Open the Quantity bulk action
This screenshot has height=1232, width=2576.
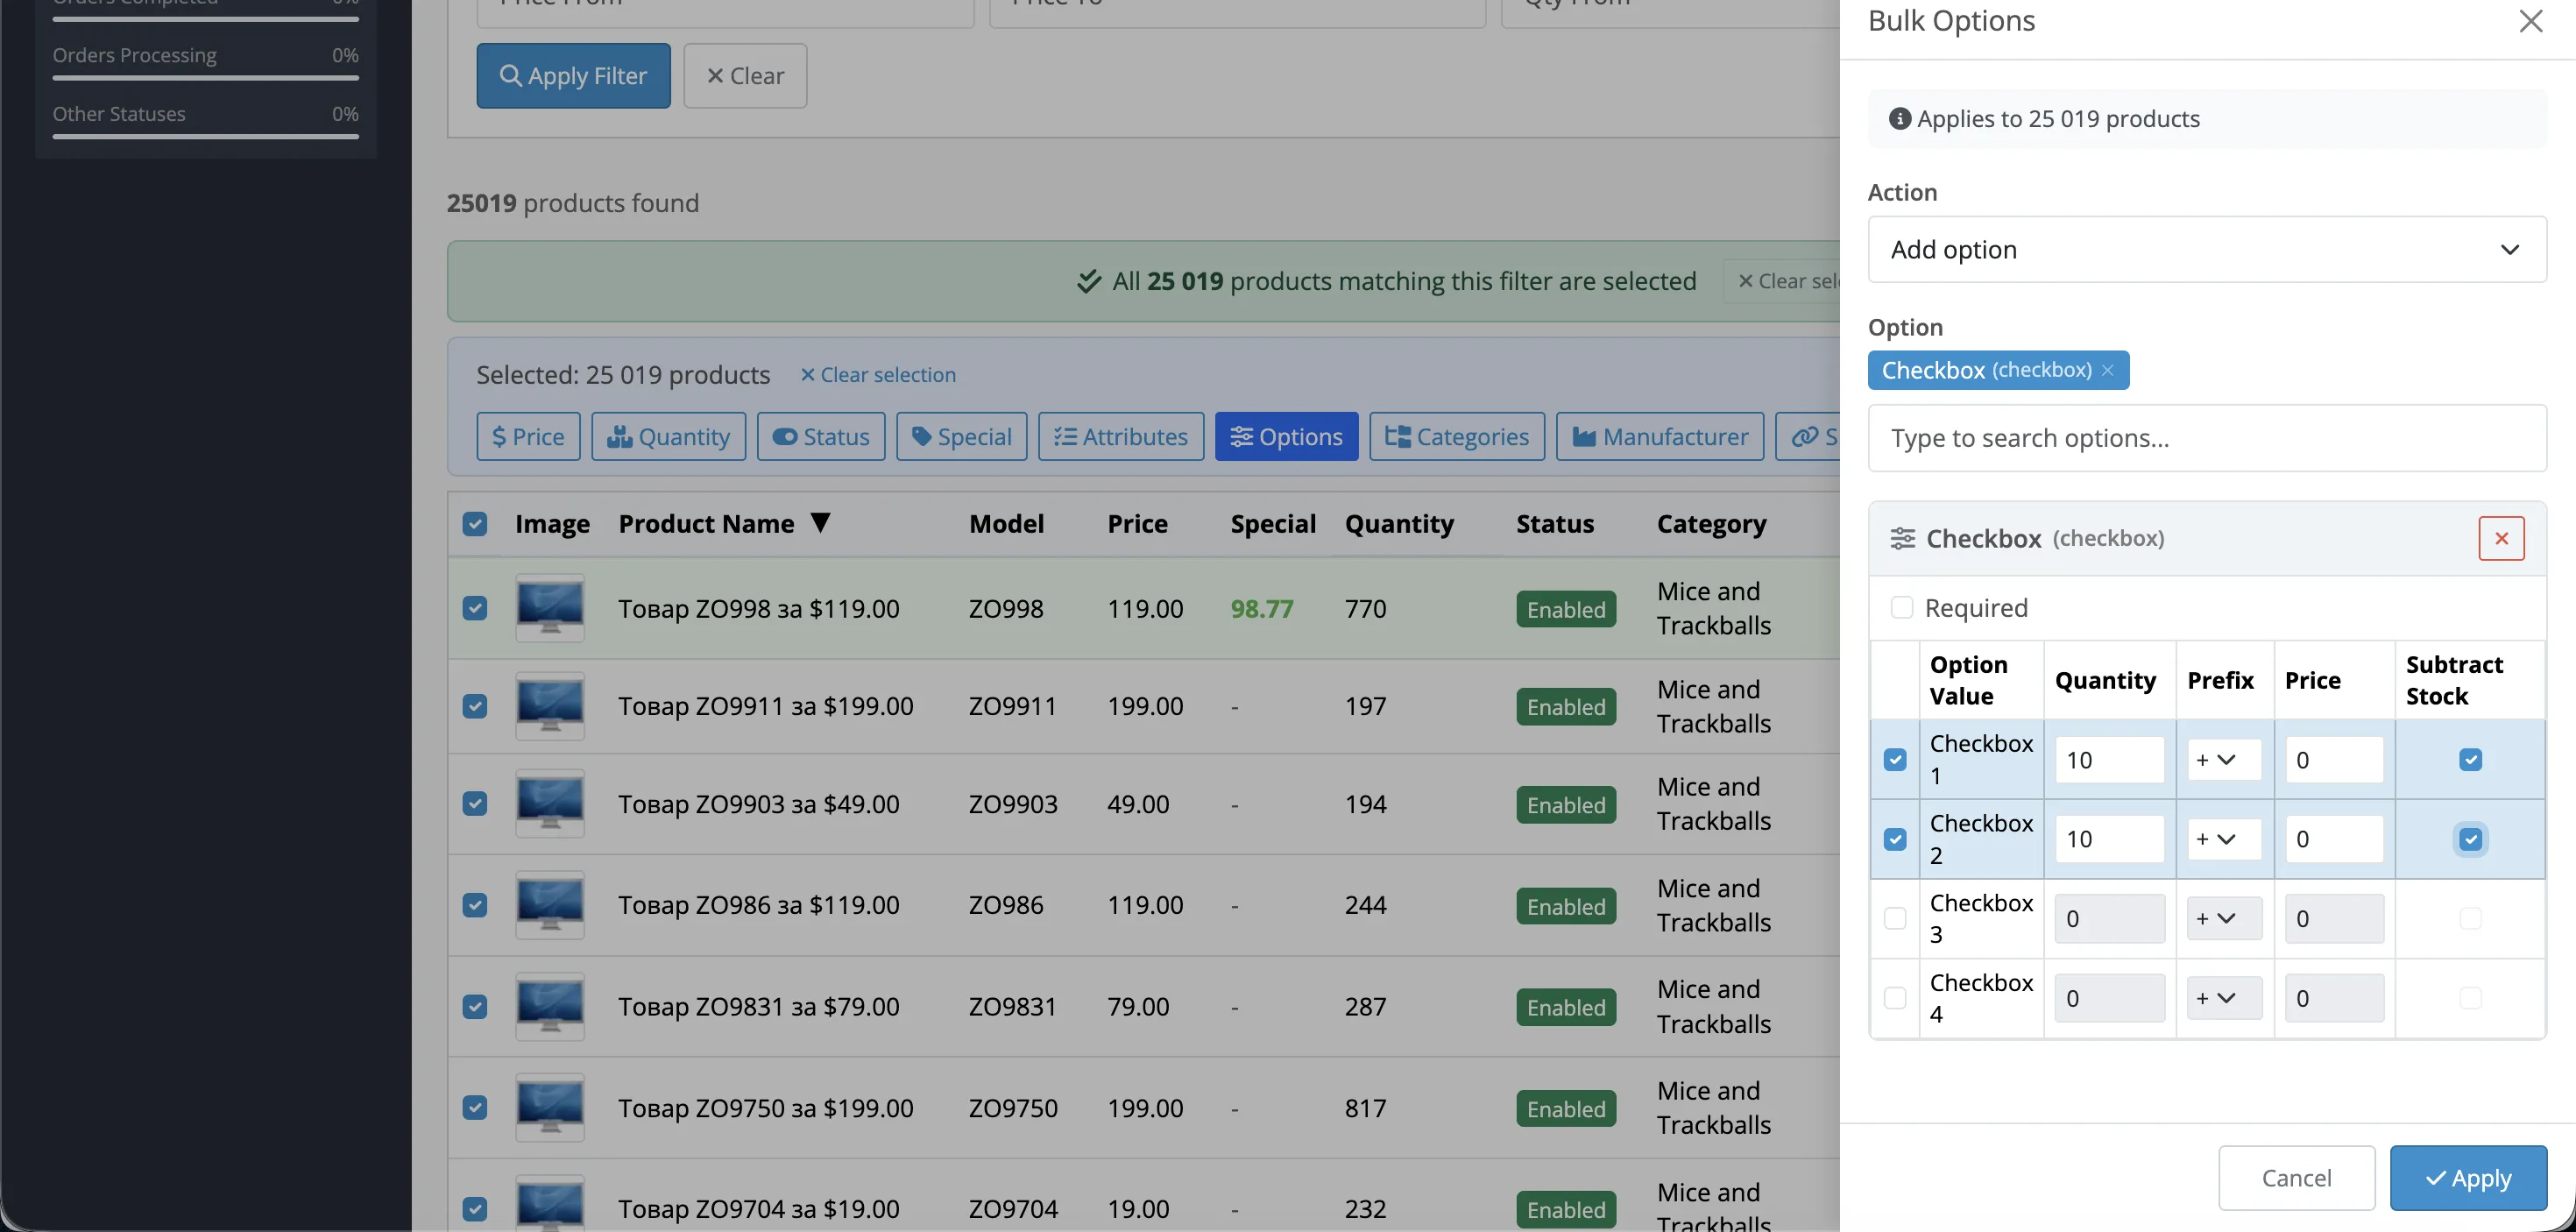coord(668,437)
